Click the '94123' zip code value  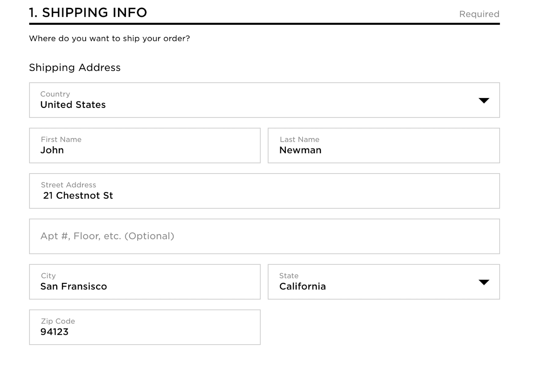(54, 332)
